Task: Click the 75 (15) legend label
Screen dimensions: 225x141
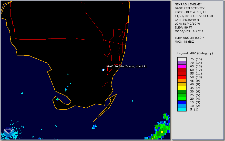Action: [196, 59]
